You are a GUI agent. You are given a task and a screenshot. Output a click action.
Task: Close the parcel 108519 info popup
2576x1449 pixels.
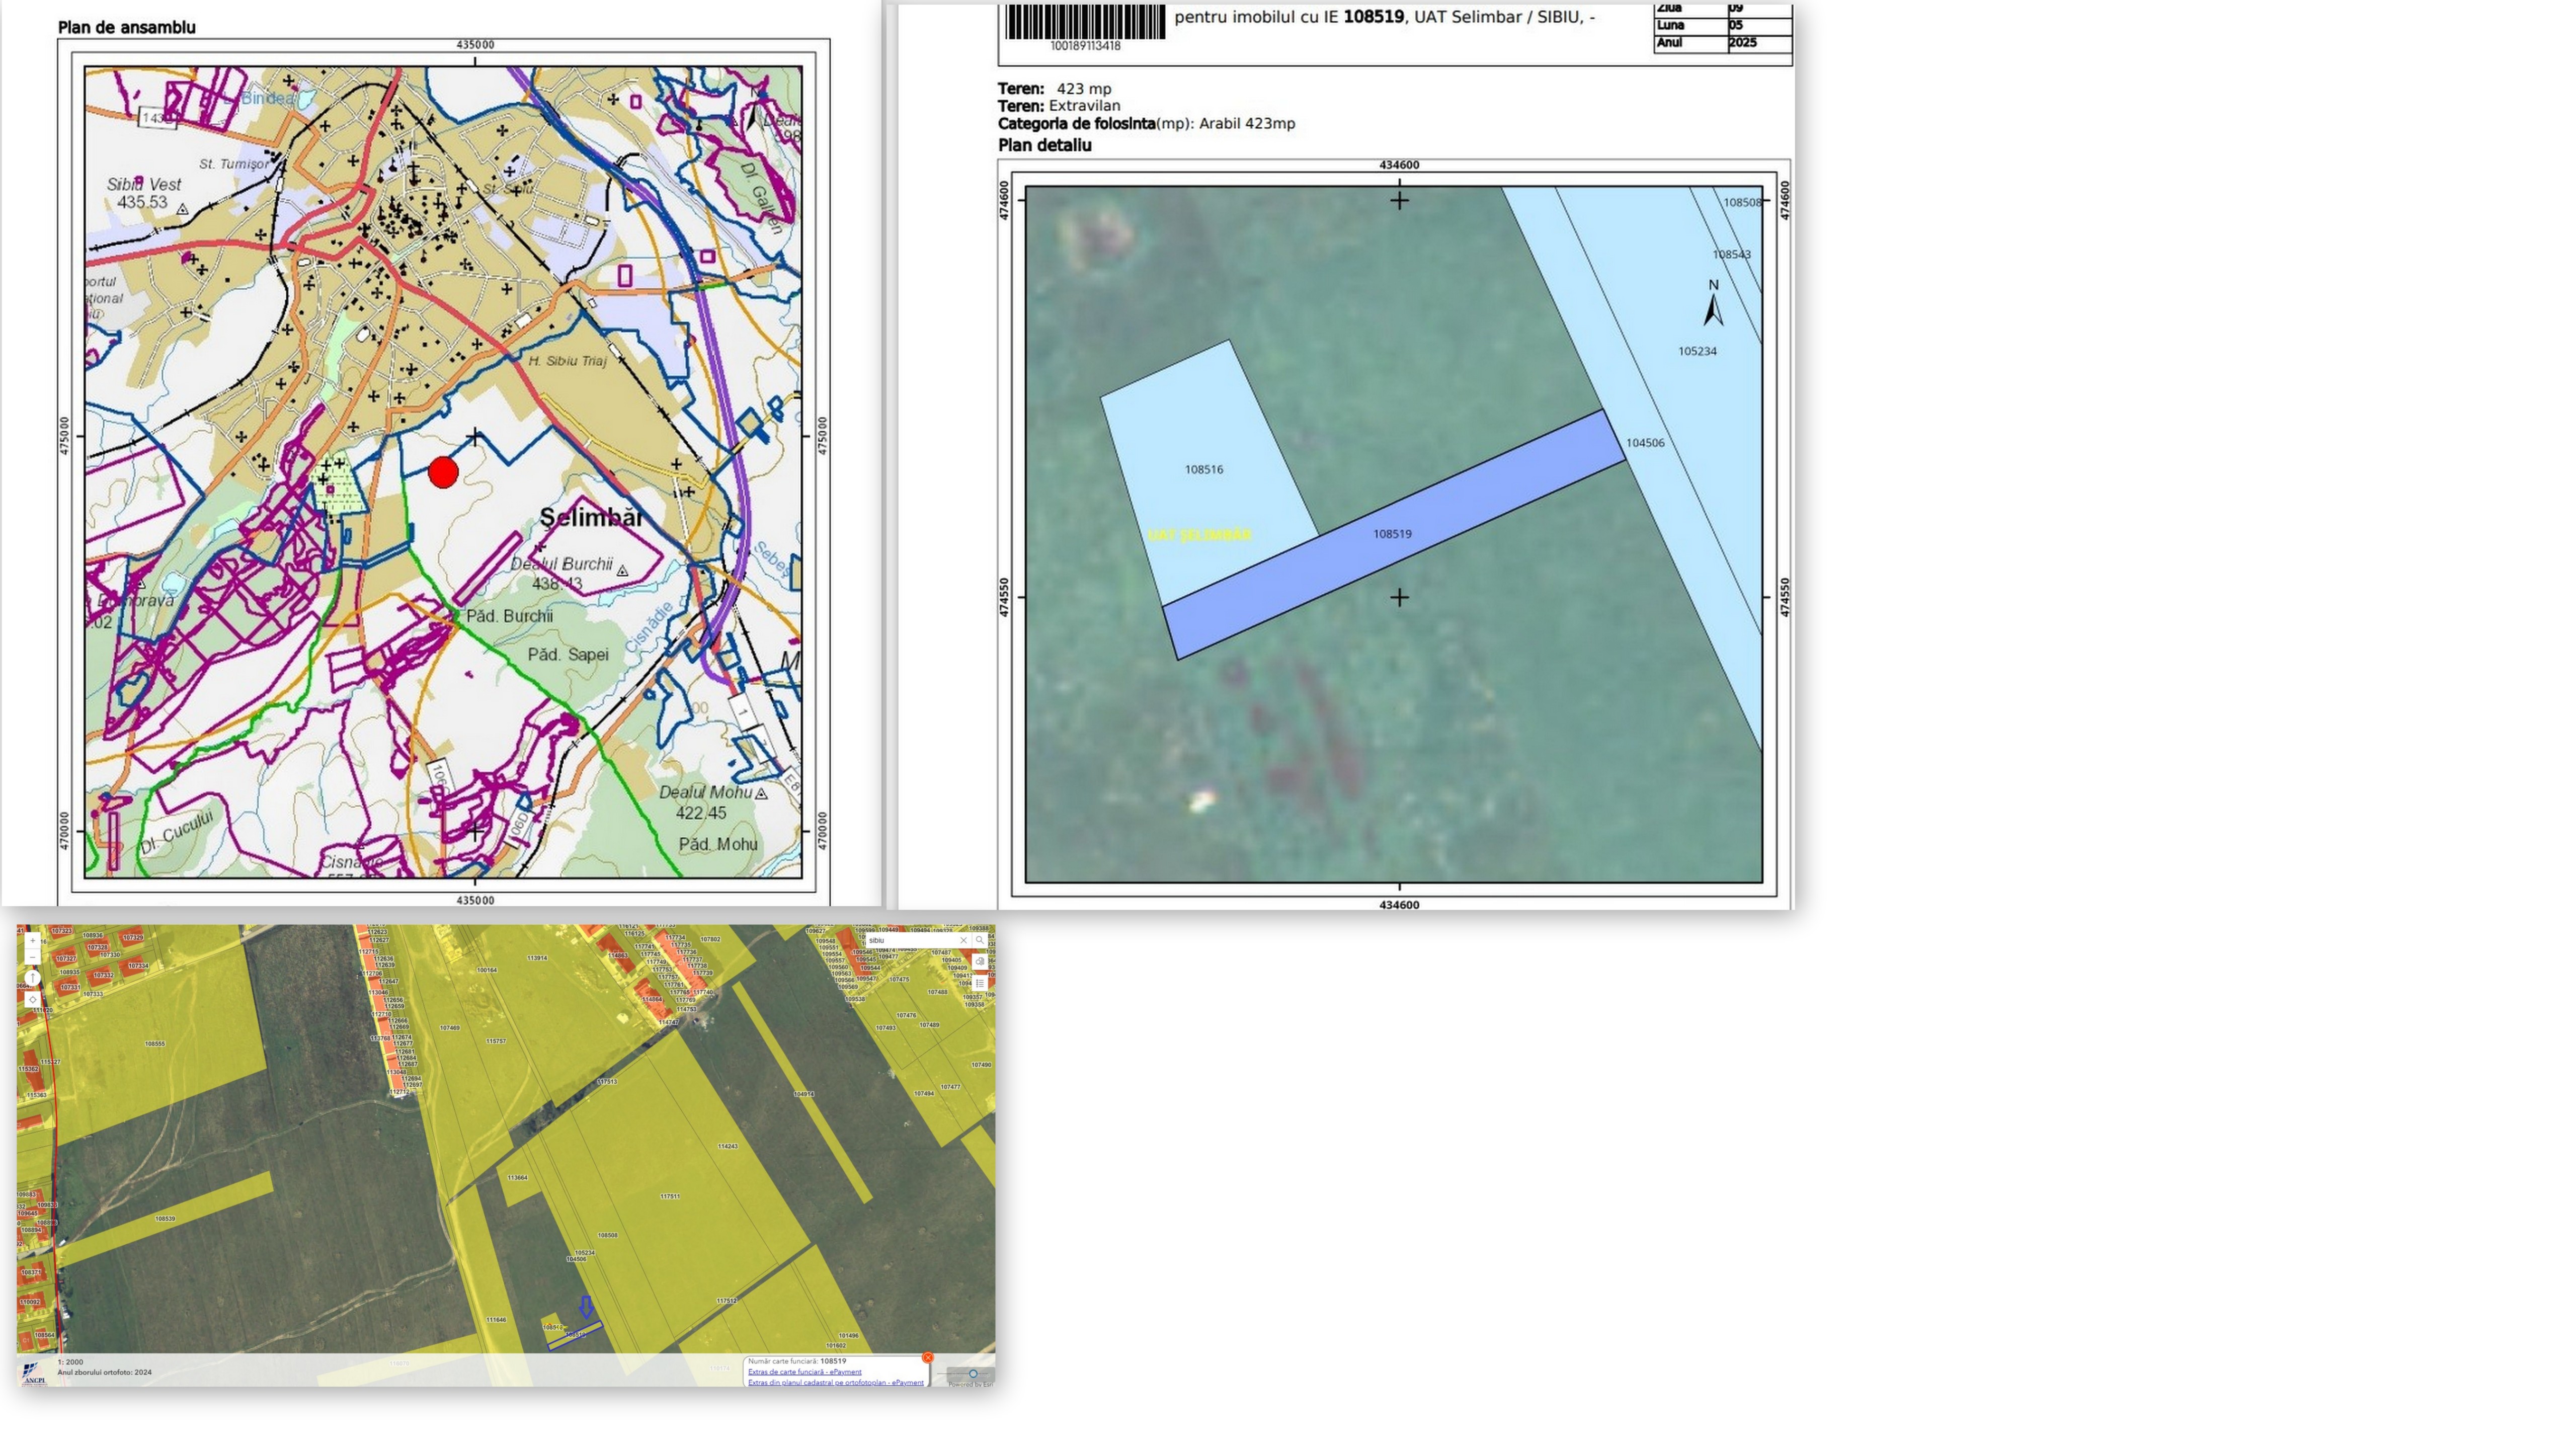pos(928,1358)
